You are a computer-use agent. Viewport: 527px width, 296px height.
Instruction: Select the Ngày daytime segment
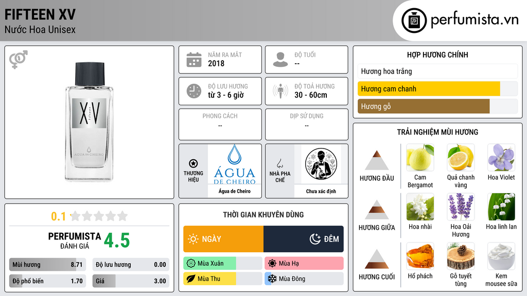(x=223, y=239)
